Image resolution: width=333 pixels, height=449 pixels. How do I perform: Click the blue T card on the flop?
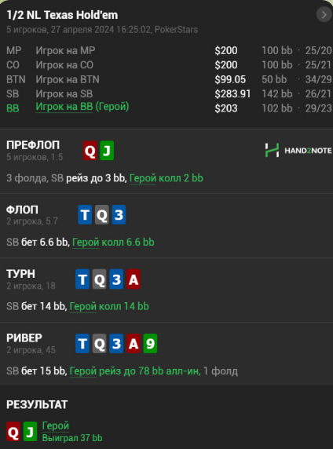[x=85, y=214]
